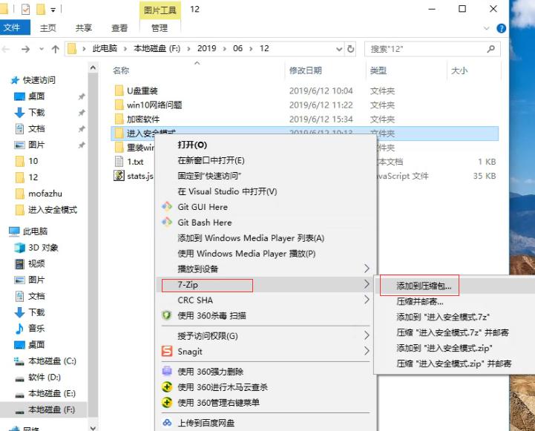Open the address bar history dropdown
535x431 pixels.
pos(339,49)
